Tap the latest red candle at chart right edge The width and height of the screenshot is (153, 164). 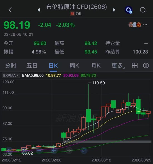point(148,112)
